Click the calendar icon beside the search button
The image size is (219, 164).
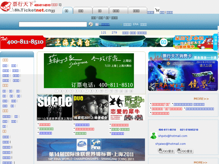97,24
